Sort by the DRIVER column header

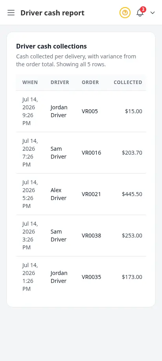click(x=60, y=82)
